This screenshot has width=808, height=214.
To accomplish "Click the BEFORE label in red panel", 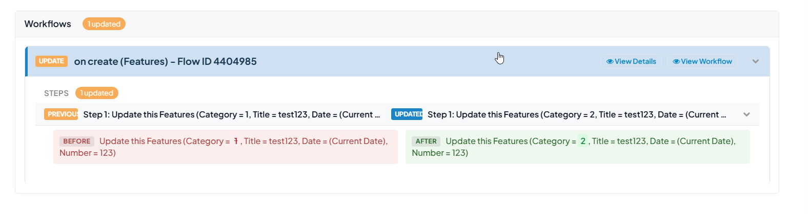I will pos(77,141).
